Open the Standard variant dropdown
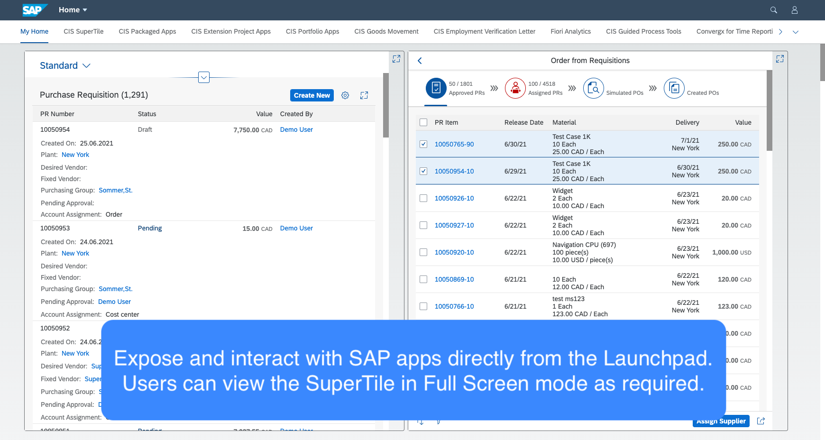 point(65,65)
